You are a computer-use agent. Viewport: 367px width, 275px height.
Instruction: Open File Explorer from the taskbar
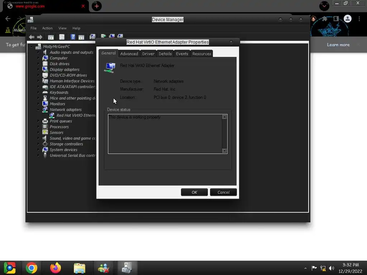click(x=80, y=268)
